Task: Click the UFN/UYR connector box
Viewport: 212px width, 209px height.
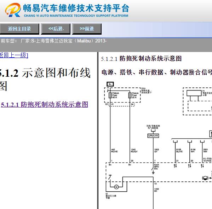Action: pos(153,136)
